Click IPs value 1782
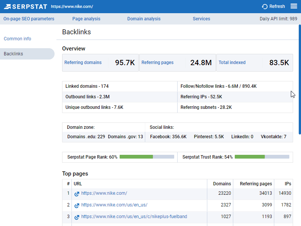The height and width of the screenshot is (226, 301). tap(286, 205)
